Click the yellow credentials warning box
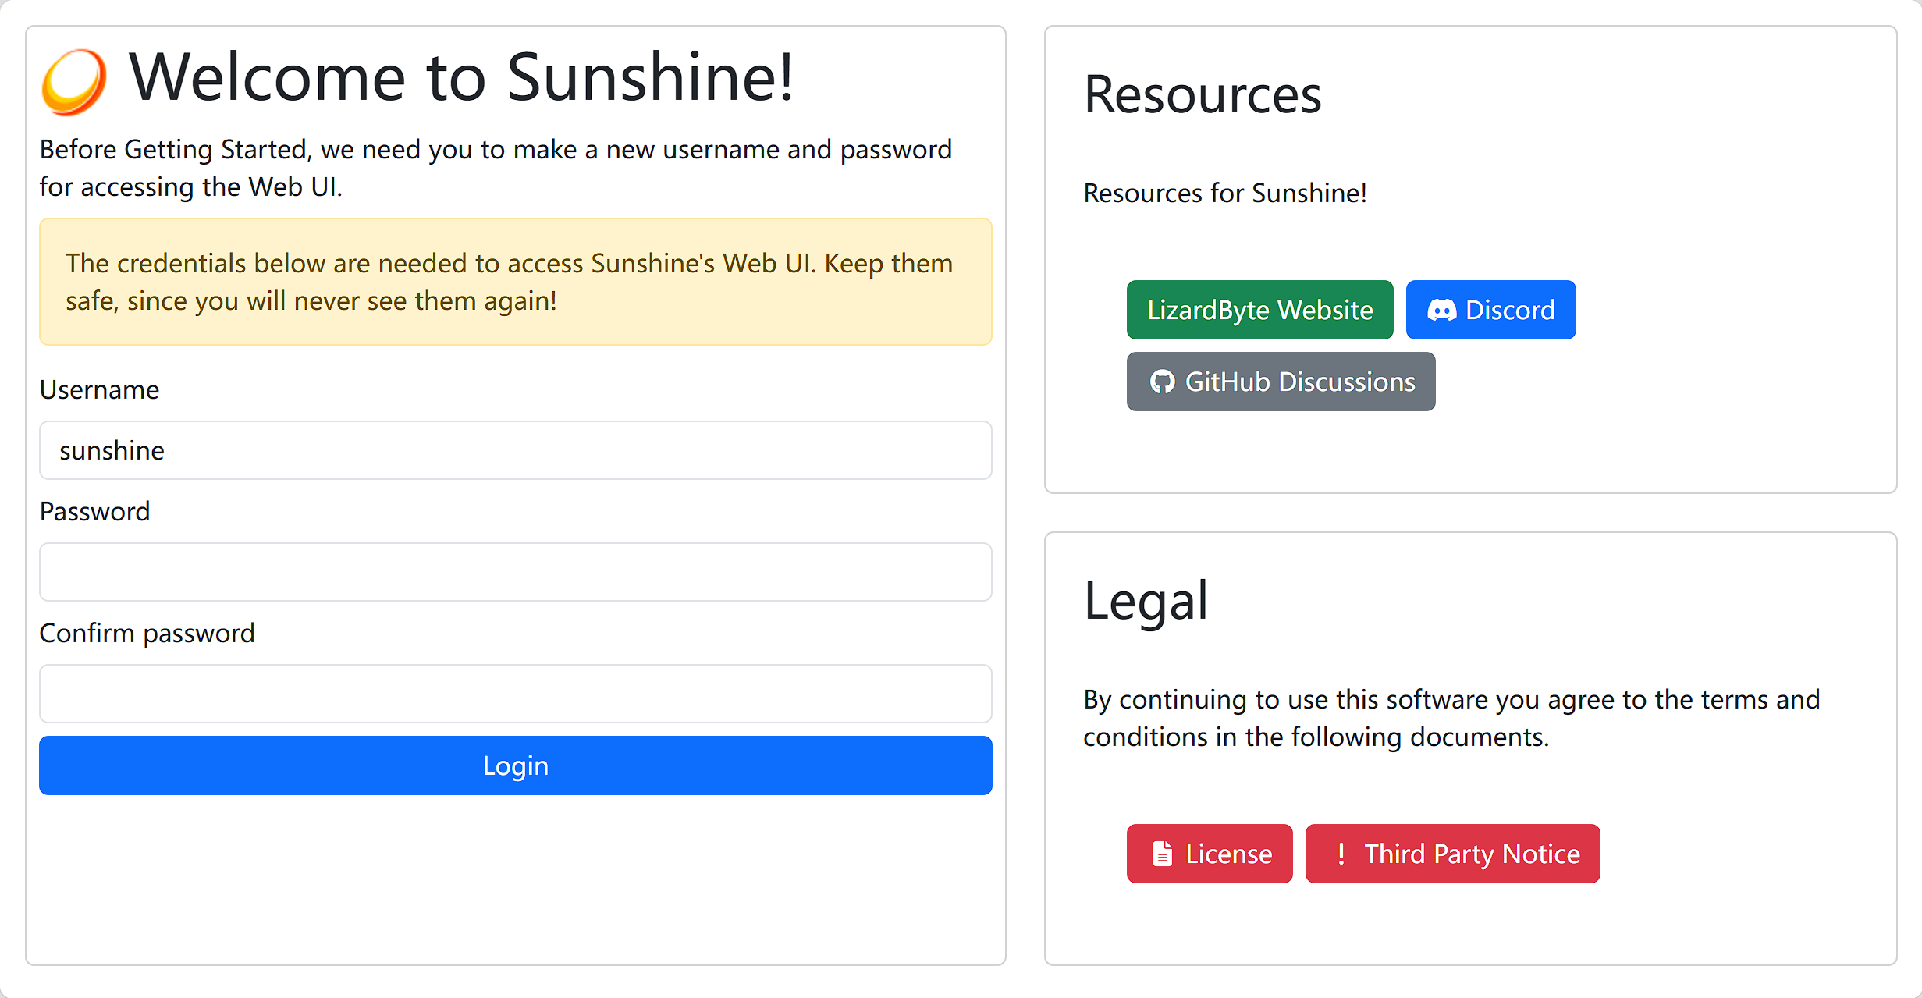Viewport: 1922px width, 998px height. [x=515, y=282]
